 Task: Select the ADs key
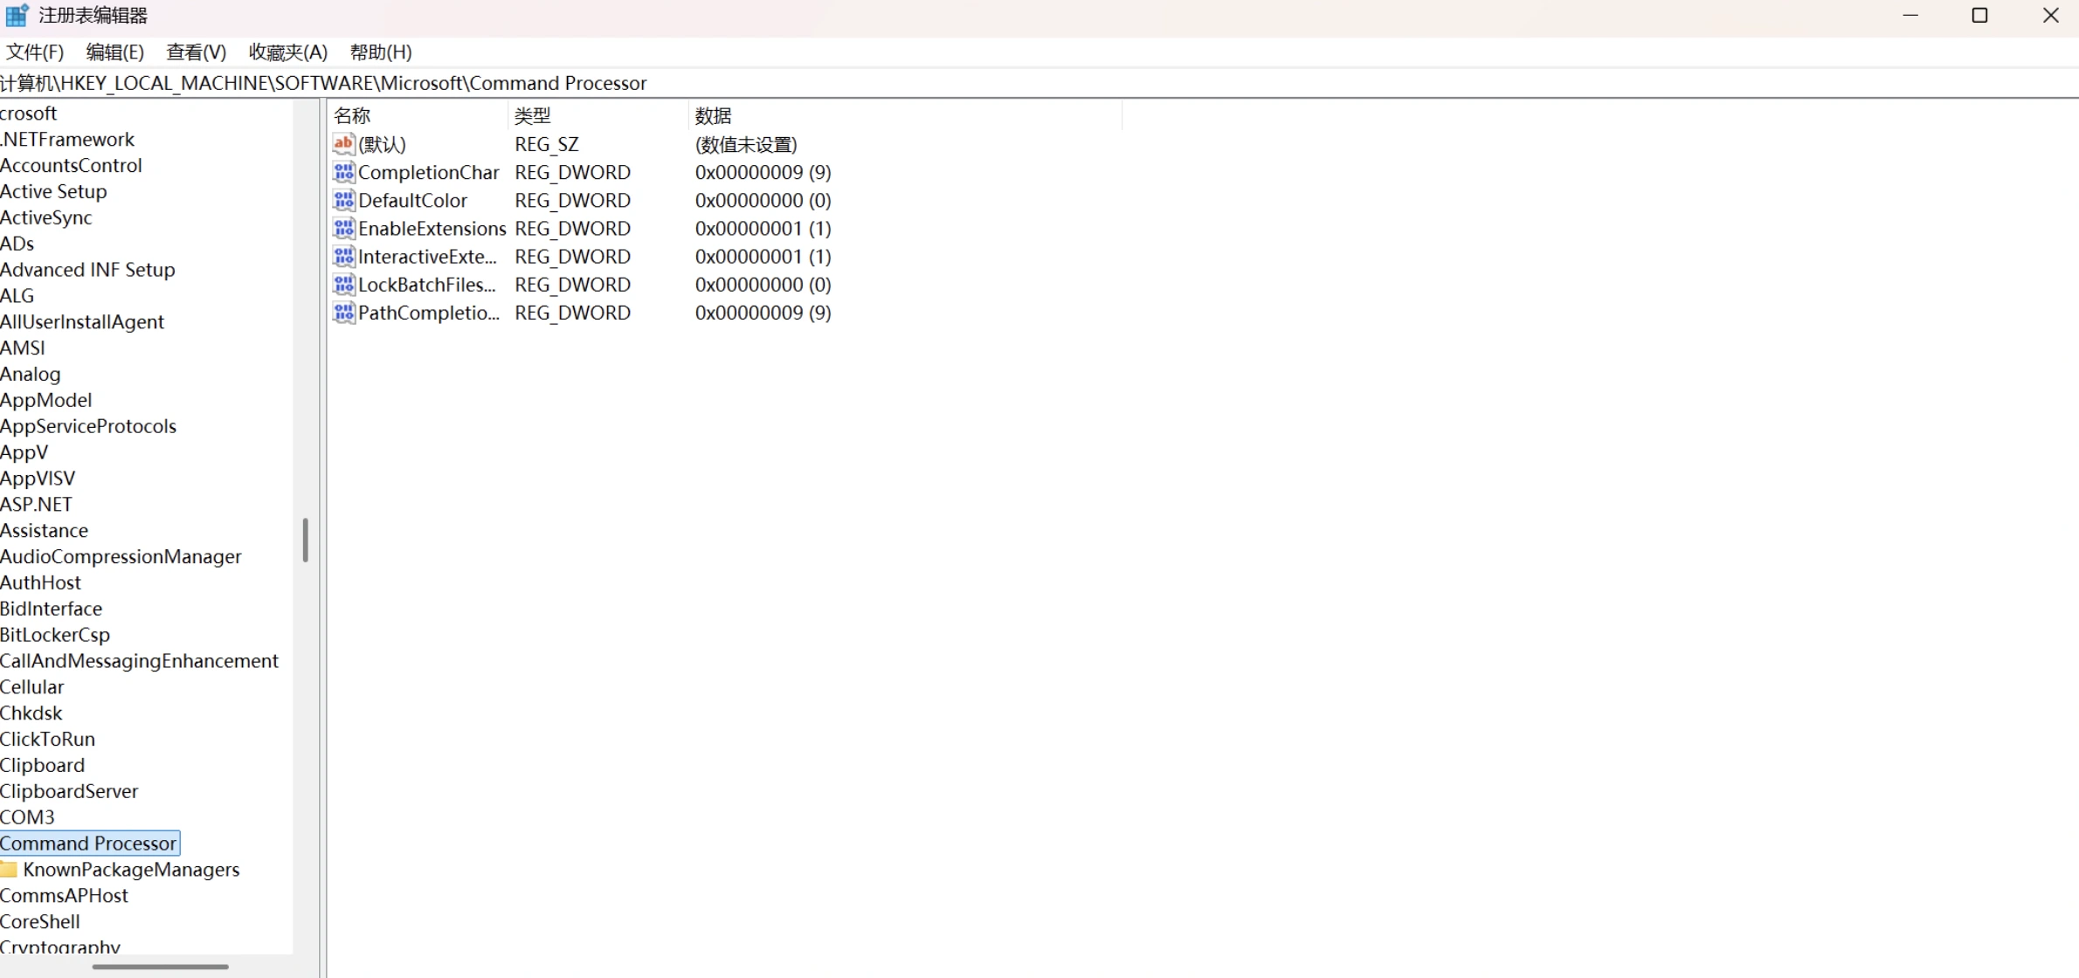pos(17,244)
